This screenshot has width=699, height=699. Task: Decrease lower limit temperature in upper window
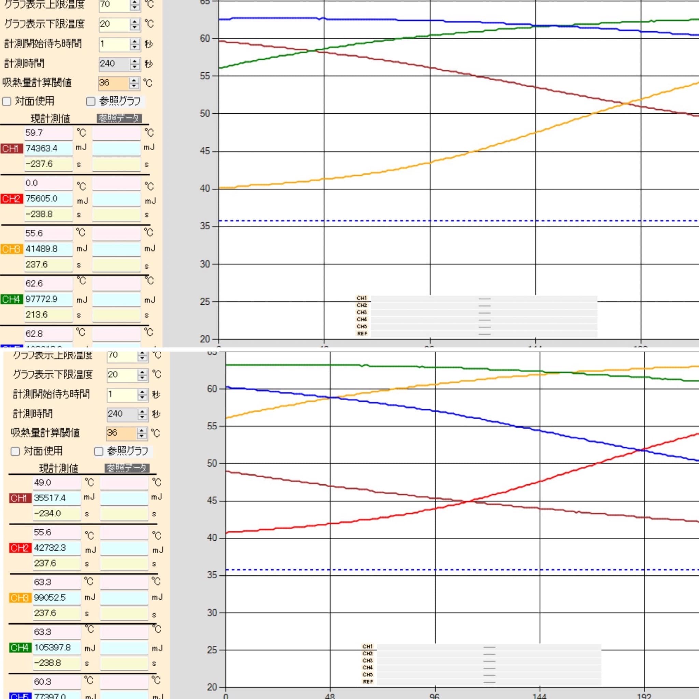134,28
